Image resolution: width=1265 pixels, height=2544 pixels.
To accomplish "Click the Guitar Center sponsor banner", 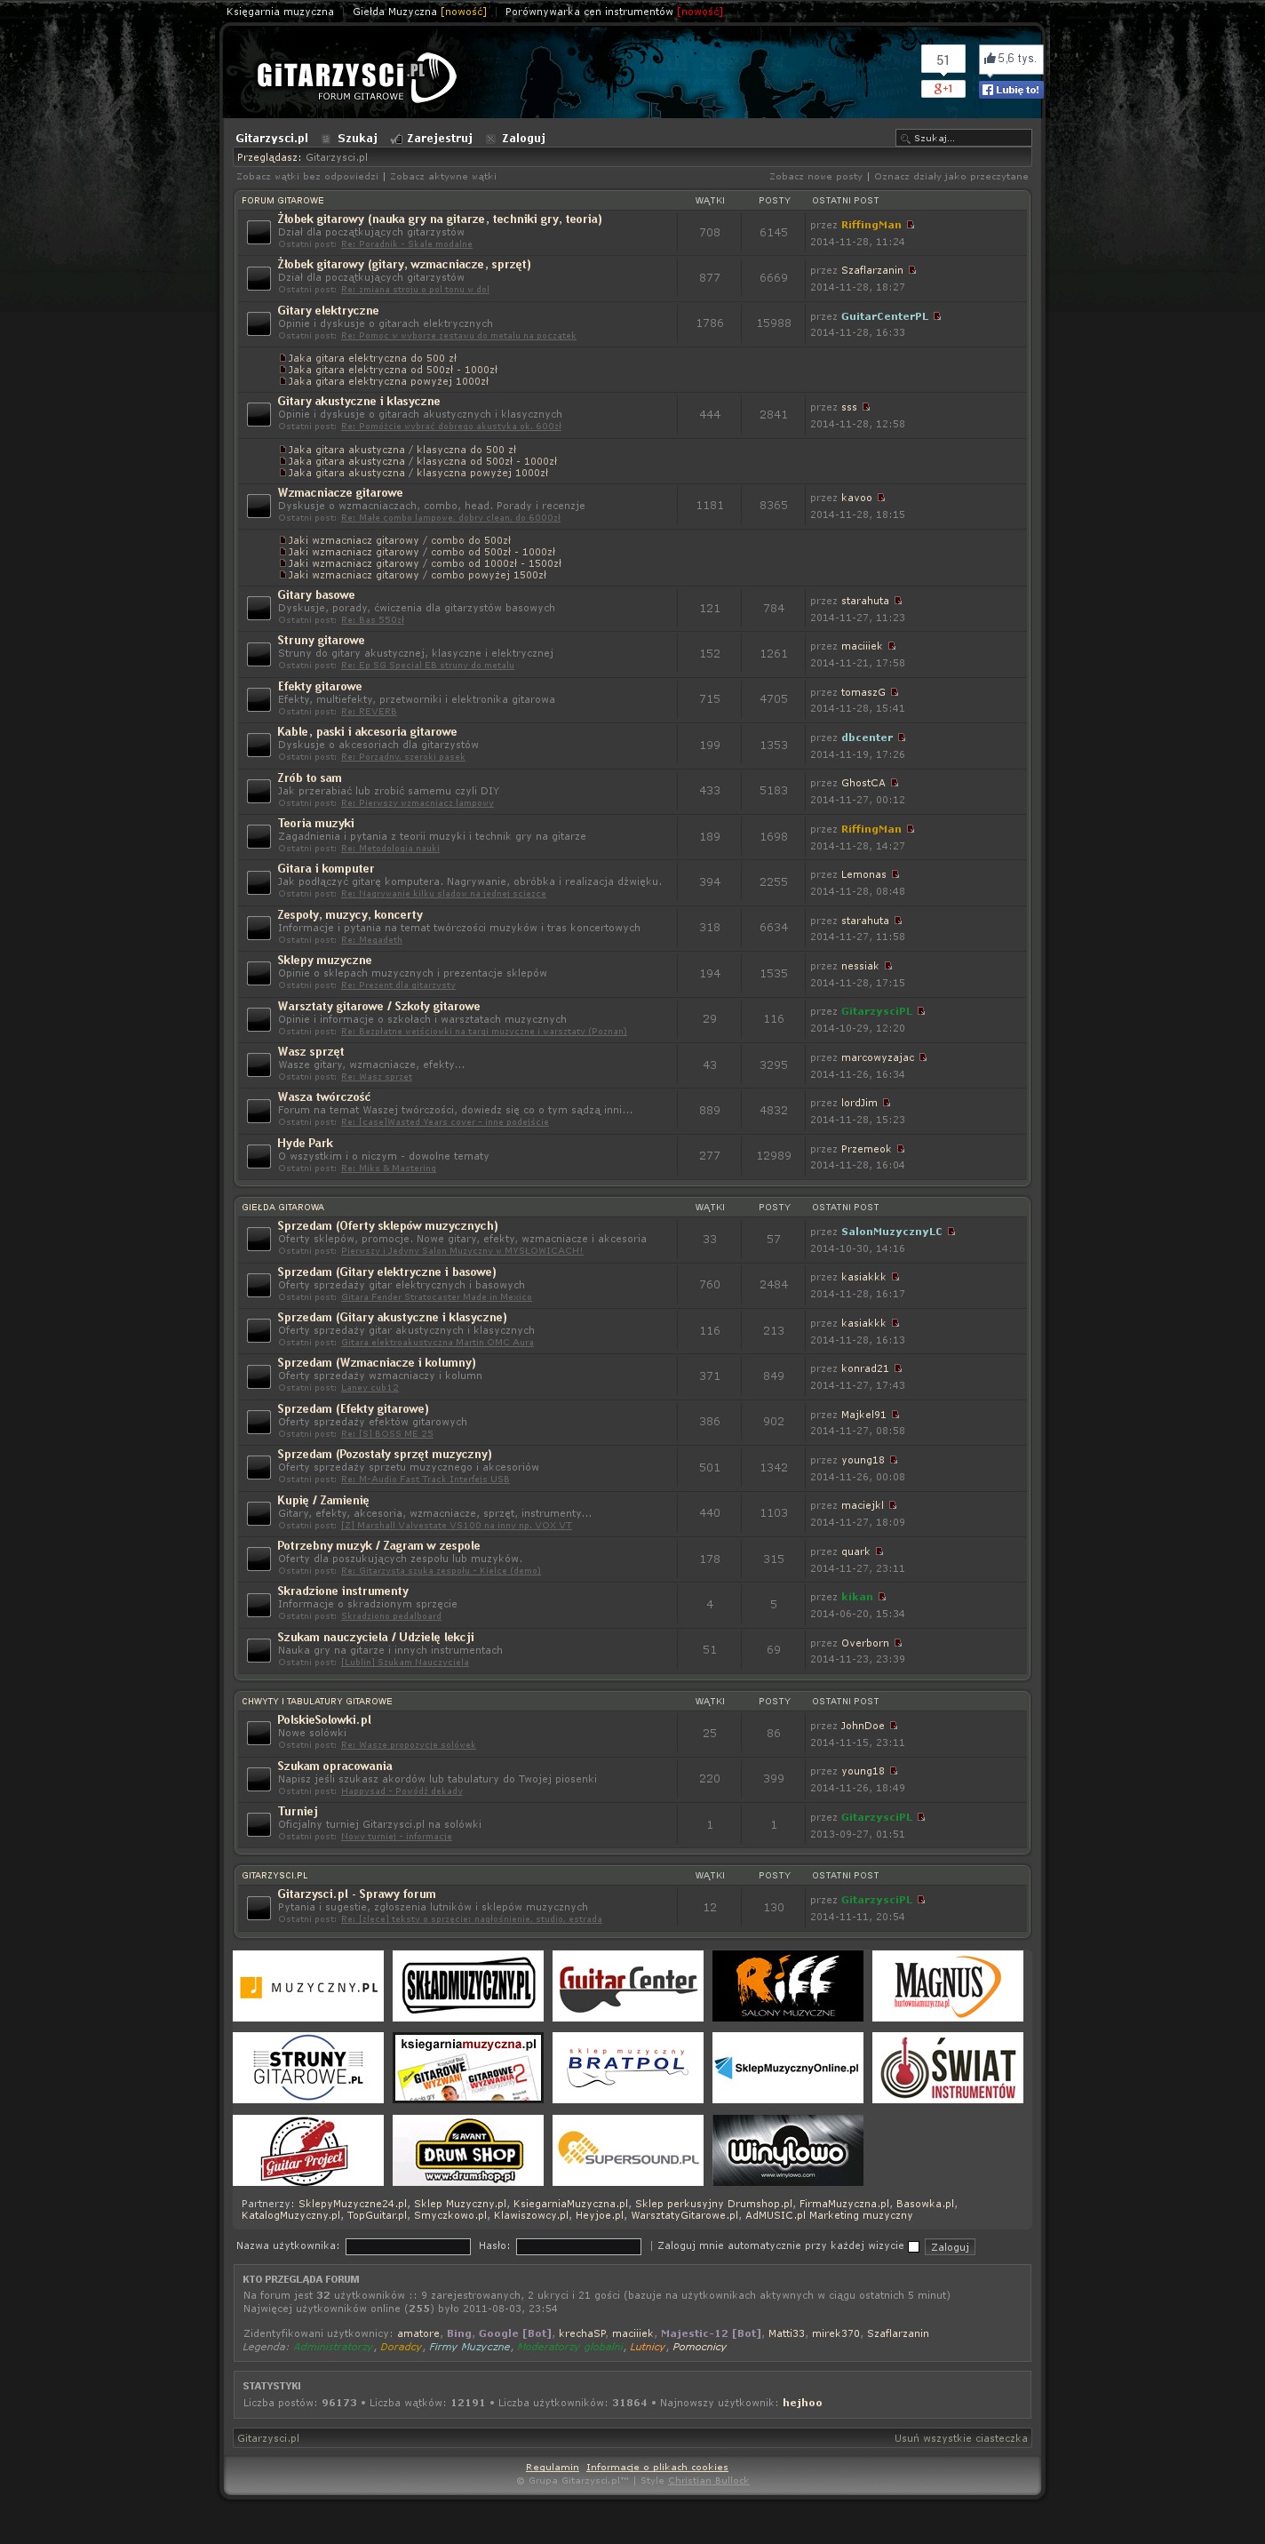I will coord(627,1986).
